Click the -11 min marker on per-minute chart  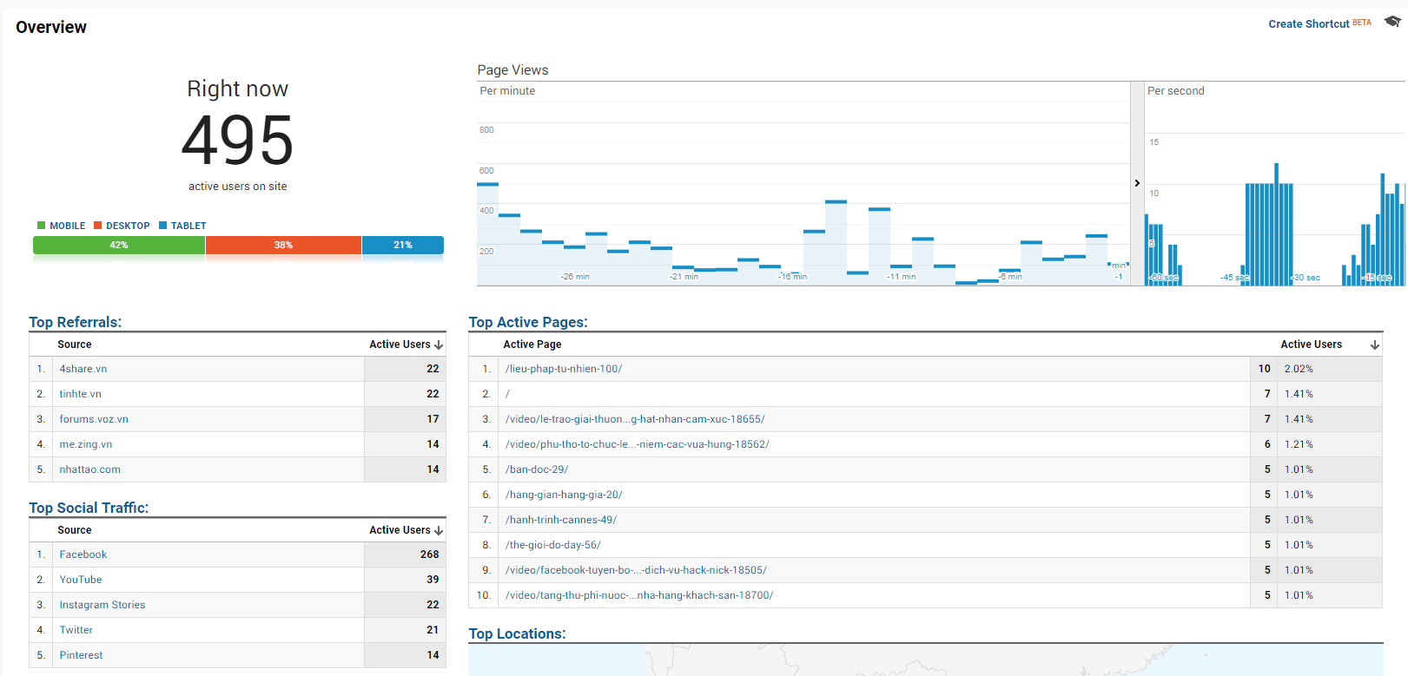pyautogui.click(x=901, y=277)
